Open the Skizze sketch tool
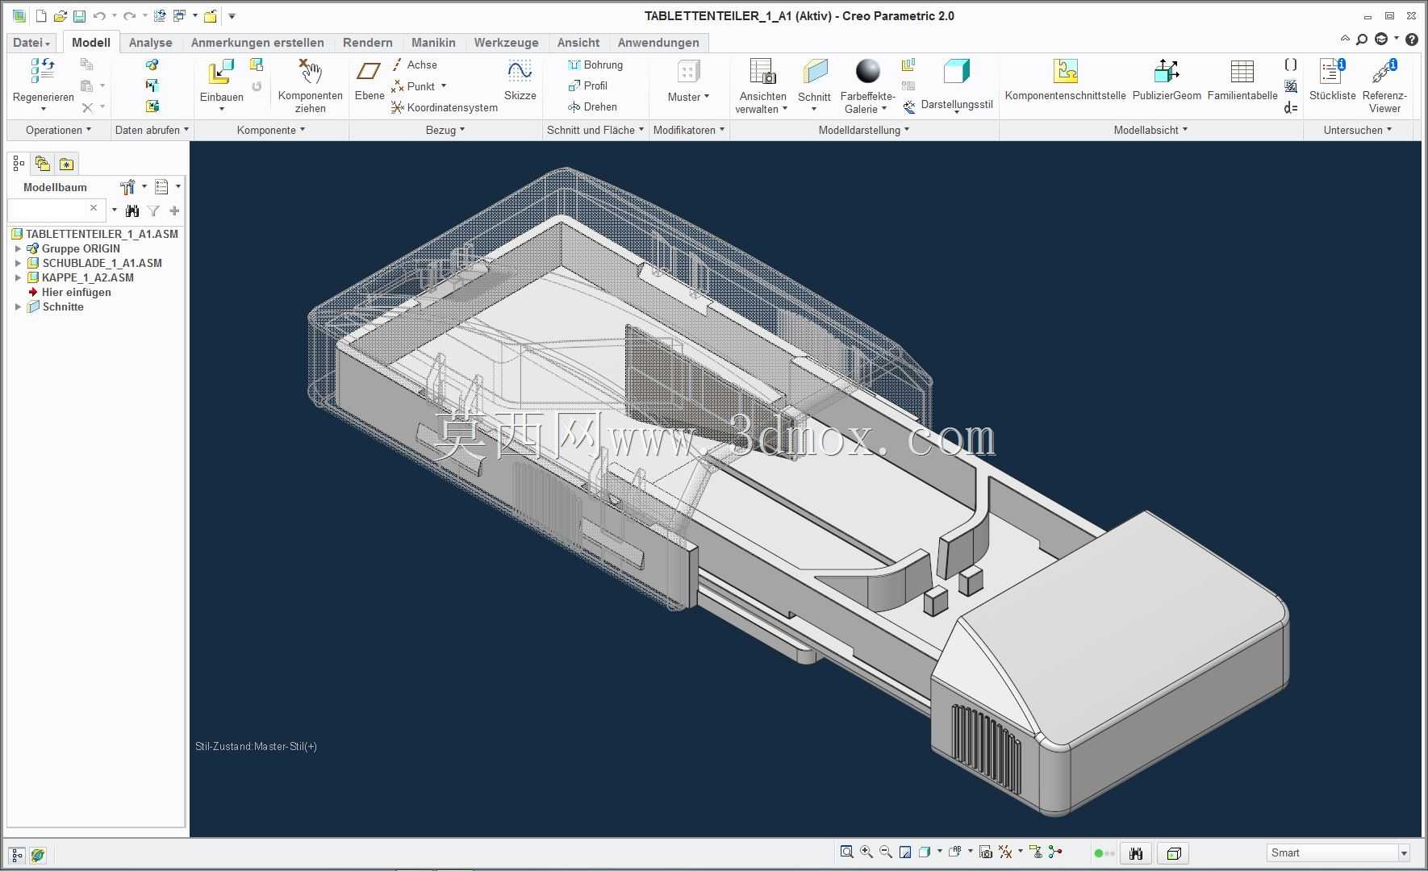This screenshot has height=871, width=1428. point(520,72)
